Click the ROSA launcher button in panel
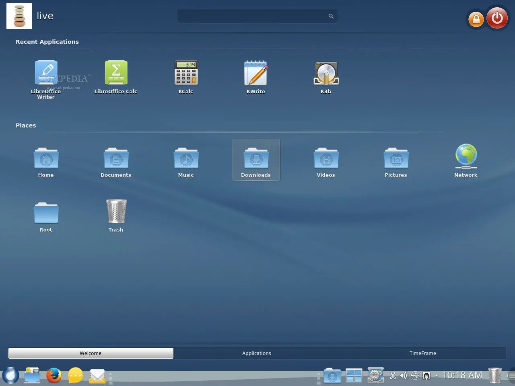515x386 pixels. [x=10, y=376]
